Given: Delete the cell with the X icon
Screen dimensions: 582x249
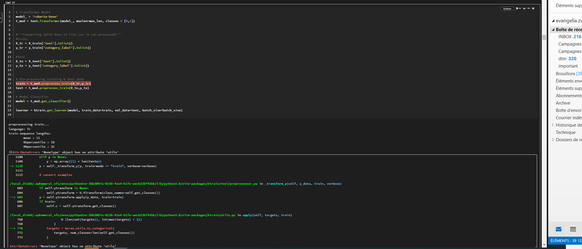Looking at the screenshot, I should pos(533,9).
